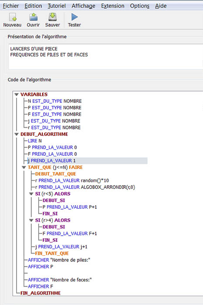Click in the algorithm presentation text field

[x=105, y=56]
